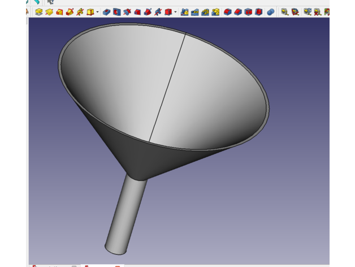Select the Additive Pipe tool
Image resolution: width=355 pixels, height=267 pixels.
[70, 11]
